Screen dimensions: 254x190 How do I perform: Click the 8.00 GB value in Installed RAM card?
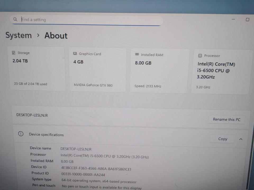pyautogui.click(x=143, y=63)
